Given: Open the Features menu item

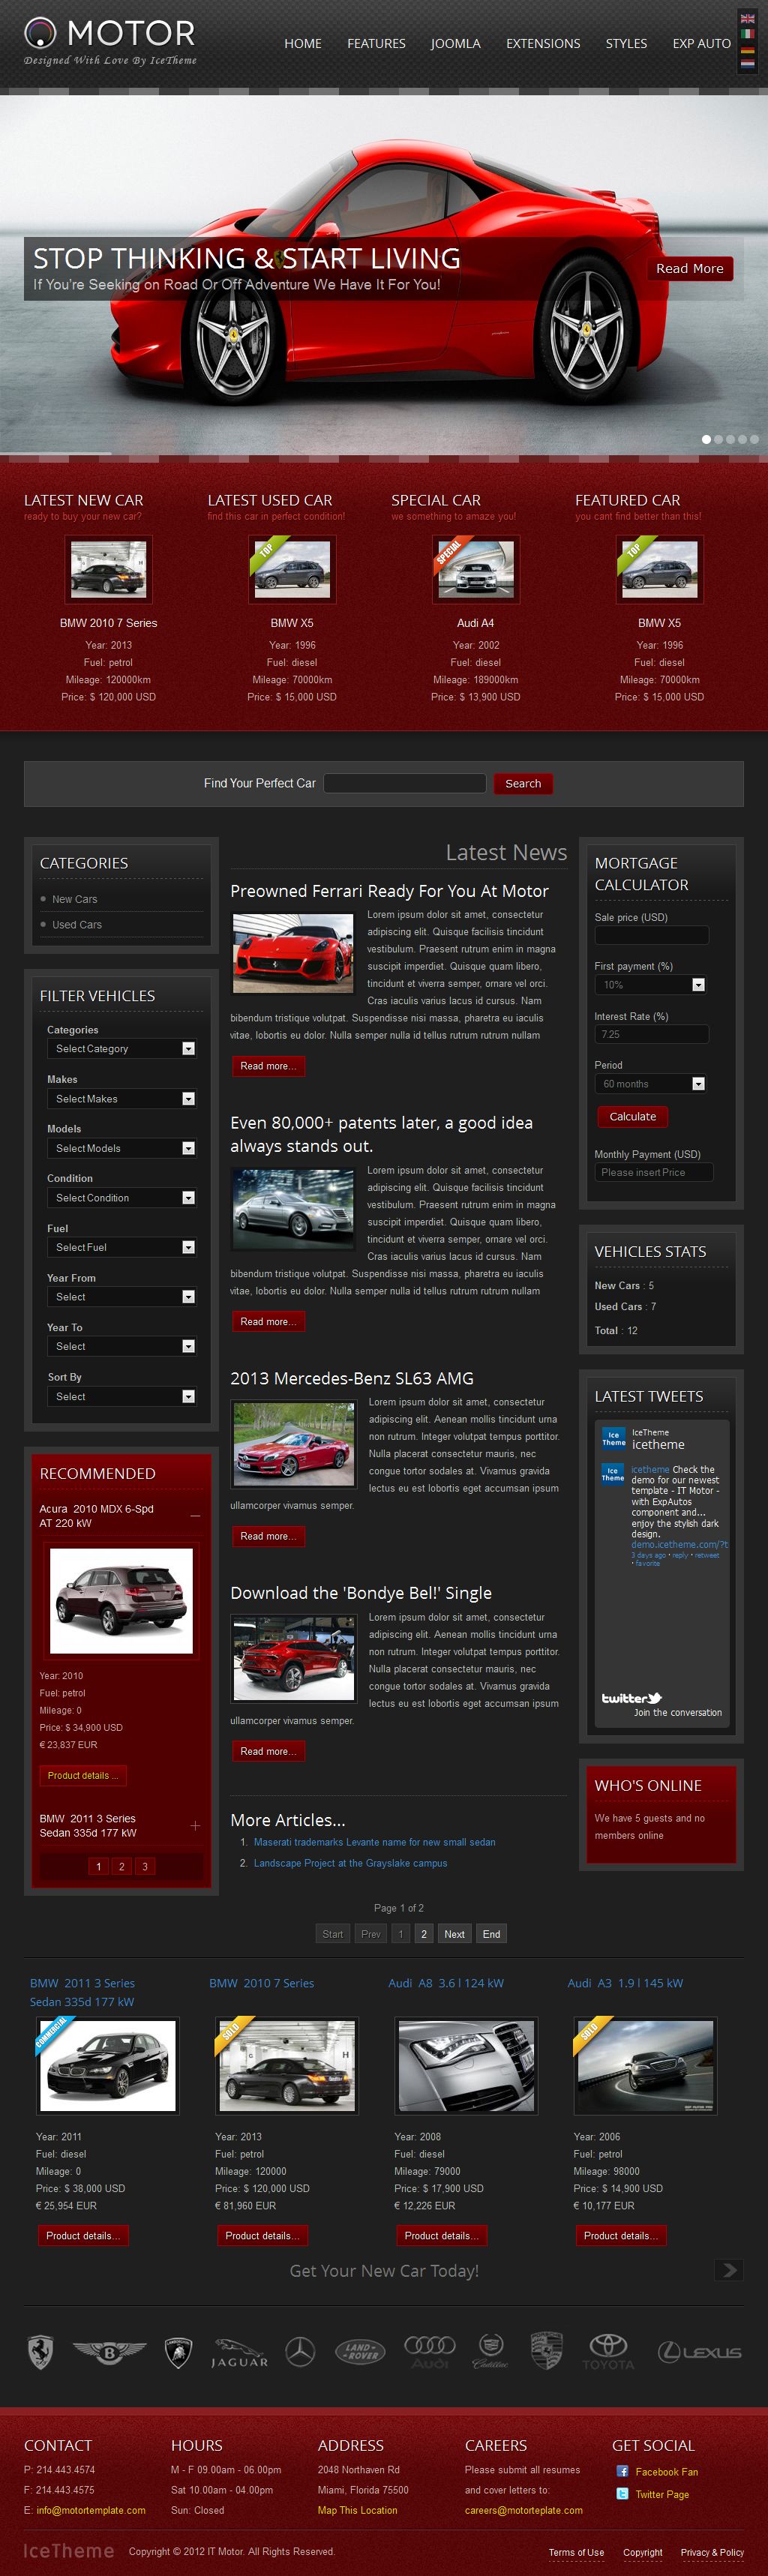Looking at the screenshot, I should coord(376,44).
